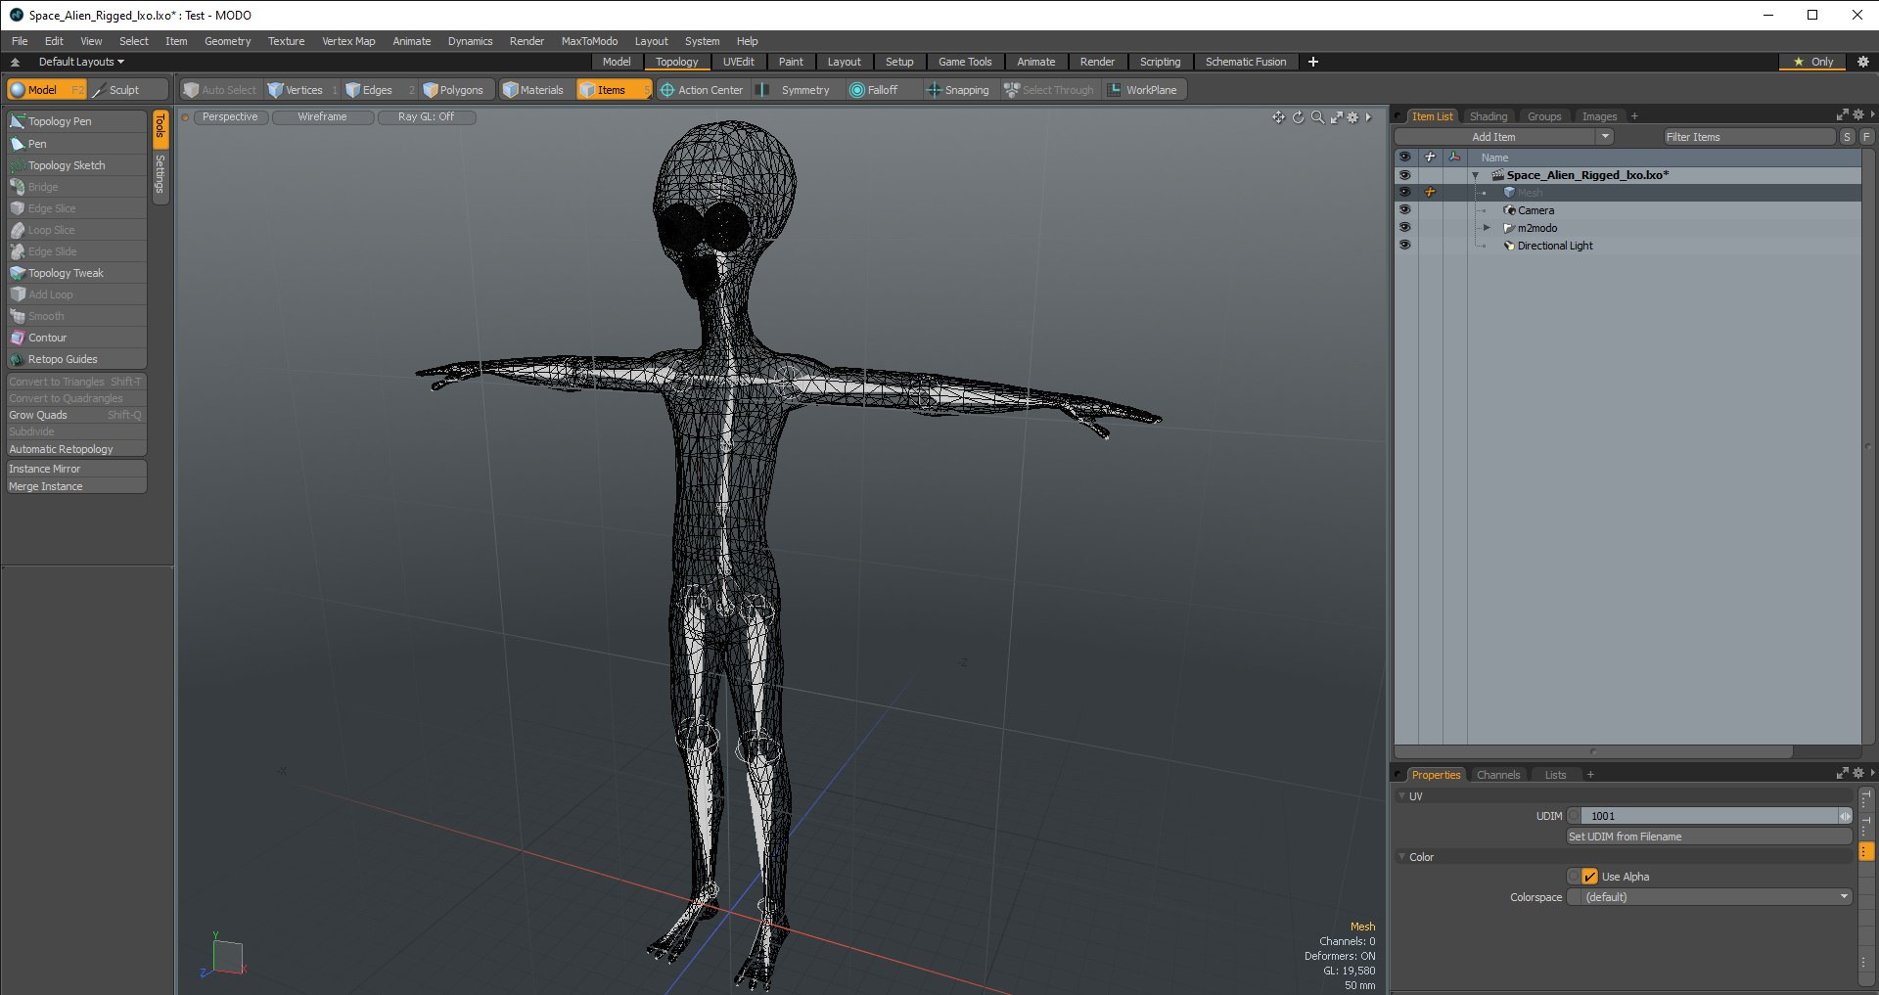Image resolution: width=1879 pixels, height=995 pixels.
Task: Hide the m2modo item
Action: [x=1404, y=228]
